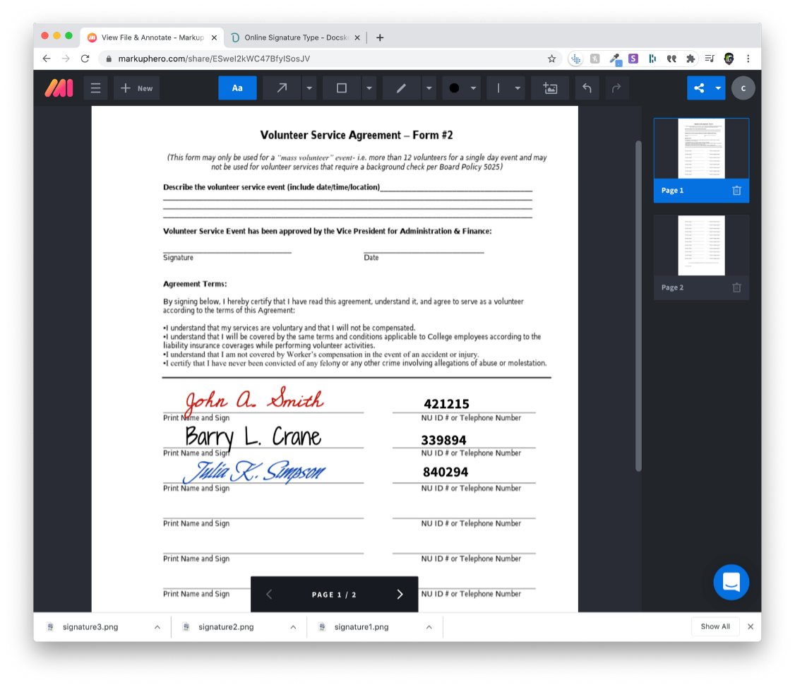Select the Page 1 thumbnail

pos(701,149)
